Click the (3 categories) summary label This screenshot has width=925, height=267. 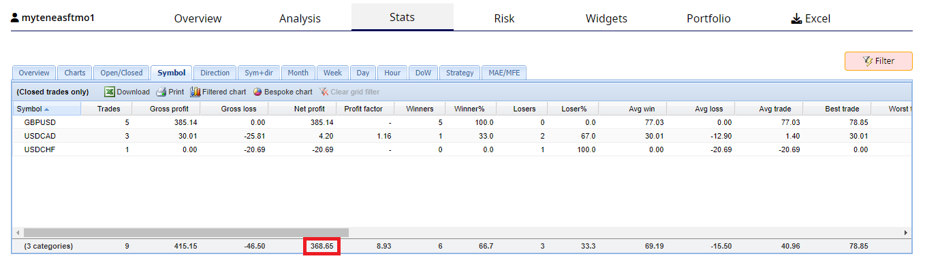48,246
